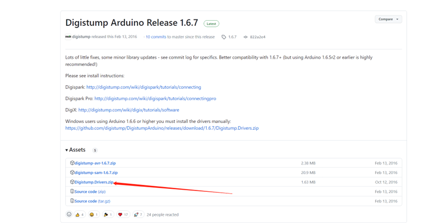This screenshot has height=223, width=428.
Task: Click the 20.9 MB file size
Action: coord(308,173)
